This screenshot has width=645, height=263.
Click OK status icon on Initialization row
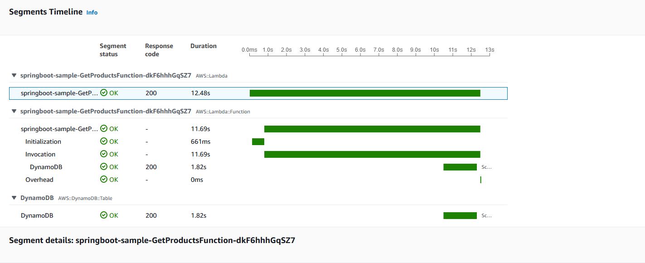tap(104, 141)
